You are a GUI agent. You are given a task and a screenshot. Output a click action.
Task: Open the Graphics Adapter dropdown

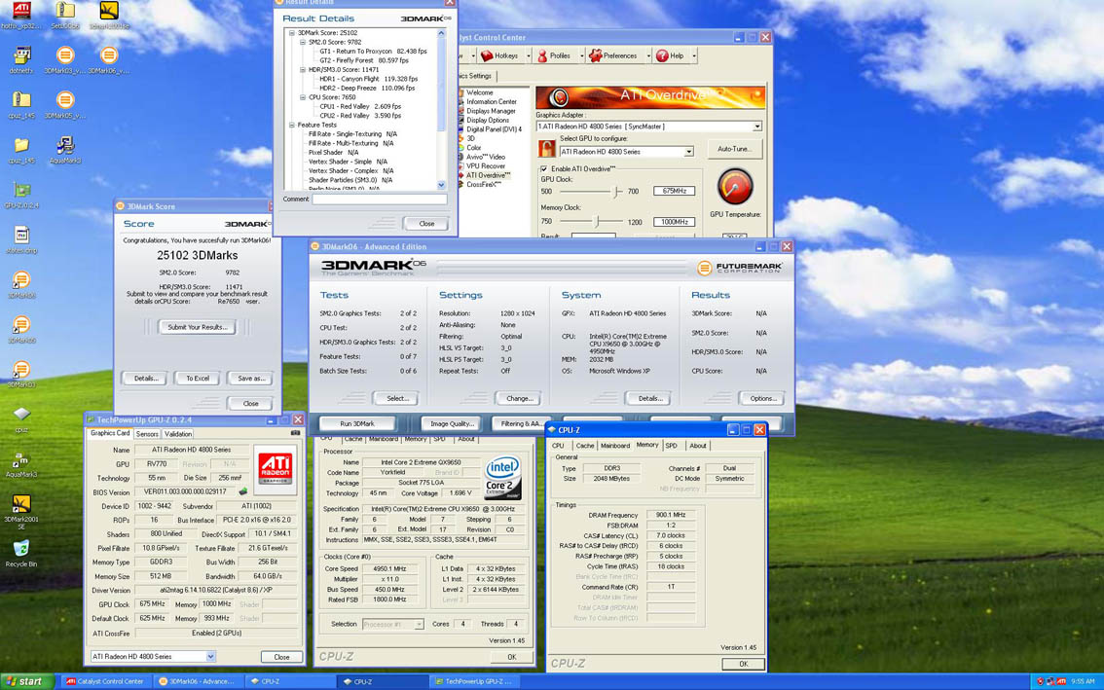coord(756,127)
